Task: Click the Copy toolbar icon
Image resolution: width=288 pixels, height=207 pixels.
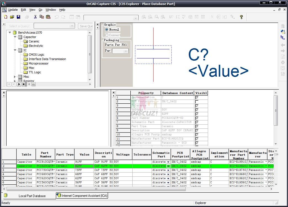Action: pos(42,17)
